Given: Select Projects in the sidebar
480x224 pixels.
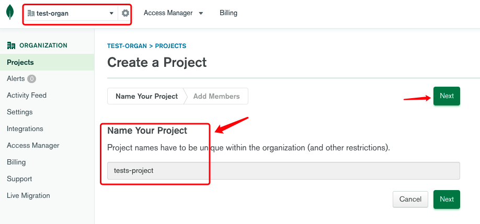Looking at the screenshot, I should [x=20, y=62].
